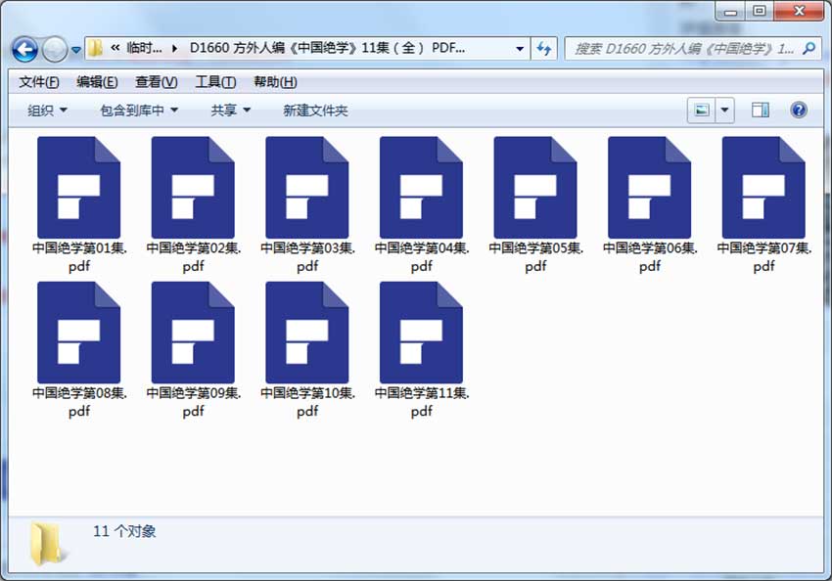Open the 工具(T) menu

click(x=215, y=81)
